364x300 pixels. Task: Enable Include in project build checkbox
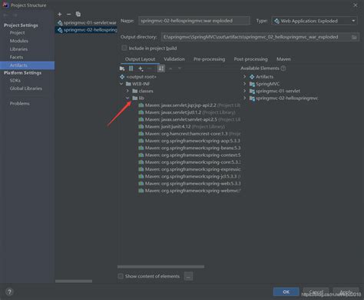(124, 48)
